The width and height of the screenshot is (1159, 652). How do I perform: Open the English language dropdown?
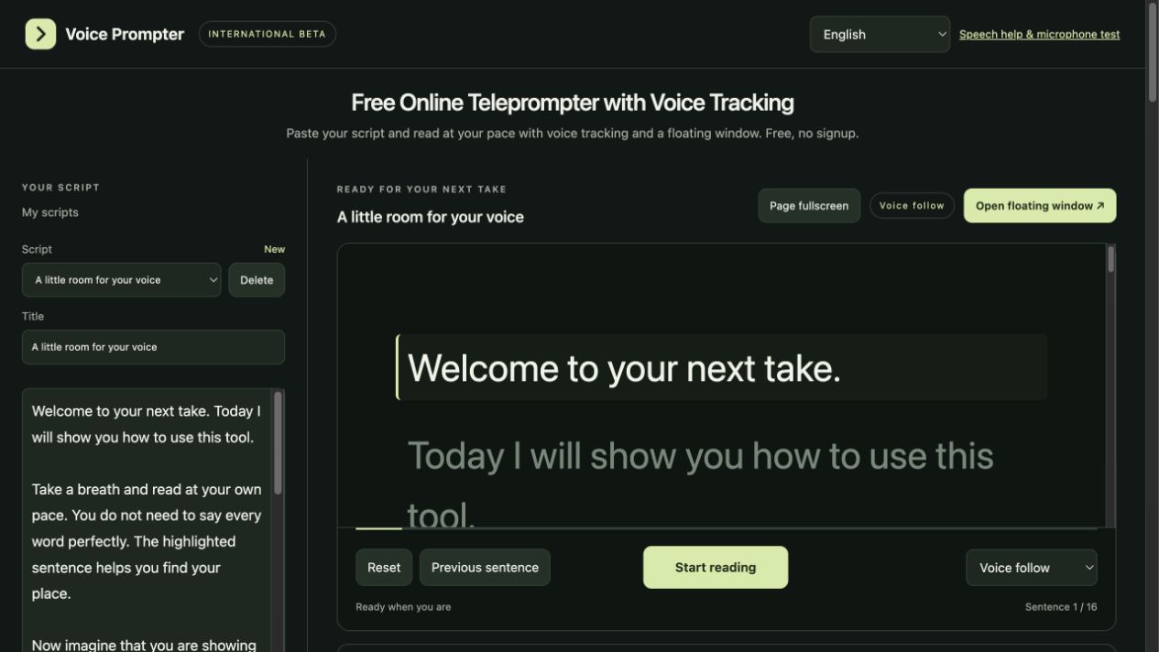[x=880, y=34]
